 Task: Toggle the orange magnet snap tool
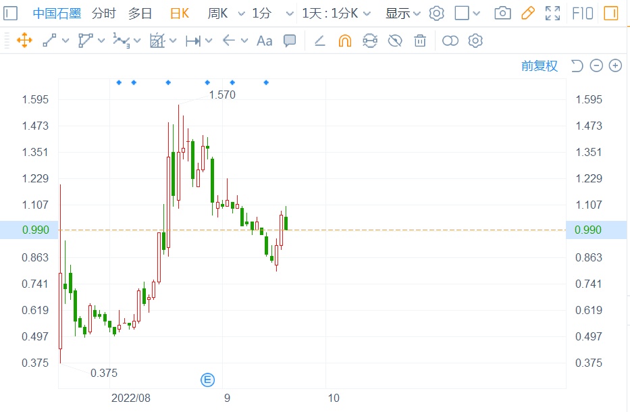tap(345, 41)
